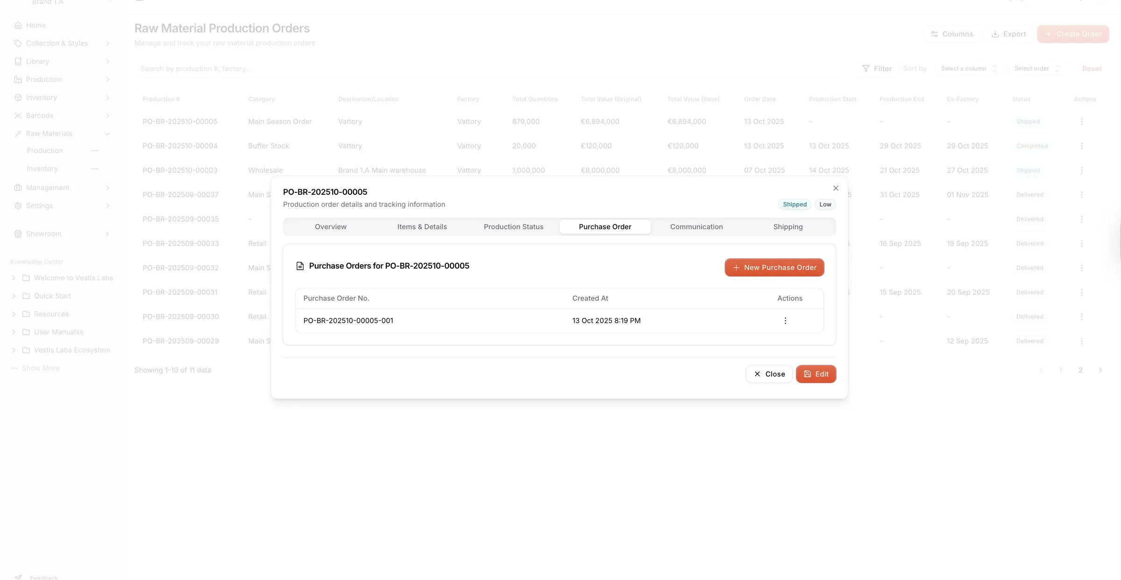The width and height of the screenshot is (1121, 580).
Task: Close the order details dialog via X icon
Action: (836, 188)
